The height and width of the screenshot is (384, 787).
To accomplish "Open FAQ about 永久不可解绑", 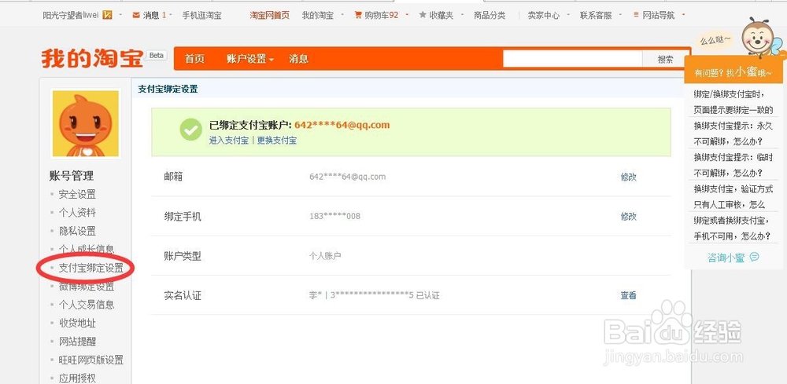I will point(733,133).
